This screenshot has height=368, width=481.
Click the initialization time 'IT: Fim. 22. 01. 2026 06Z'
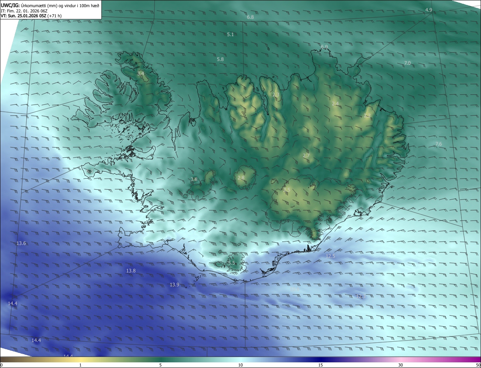point(24,11)
